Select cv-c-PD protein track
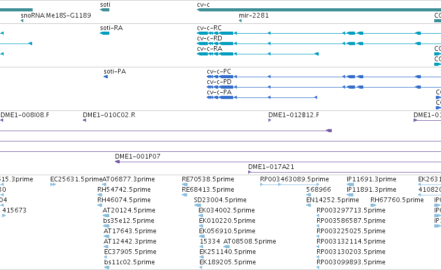The height and width of the screenshot is (270, 441). (x=324, y=87)
